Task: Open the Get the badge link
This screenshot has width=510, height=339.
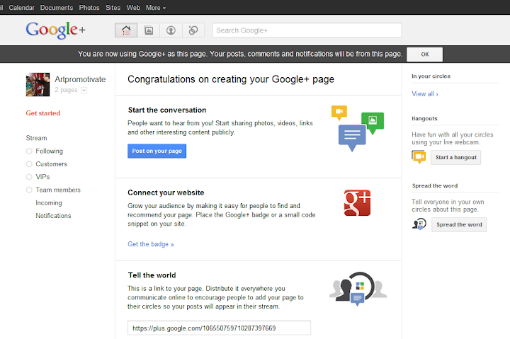Action: coord(151,244)
